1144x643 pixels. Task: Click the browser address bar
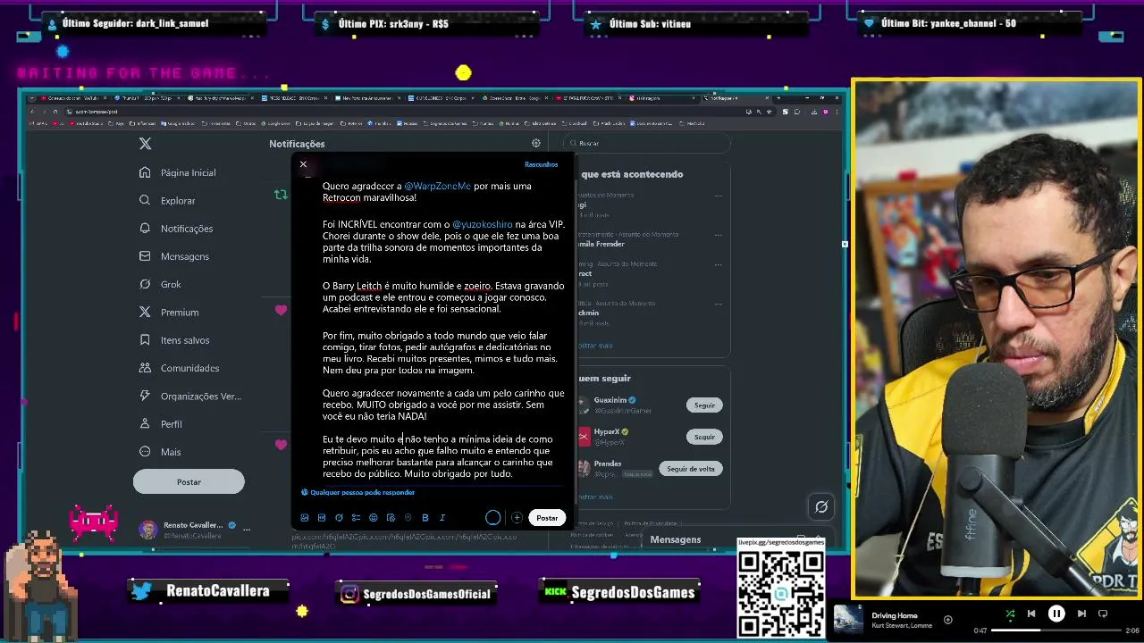tap(402, 112)
